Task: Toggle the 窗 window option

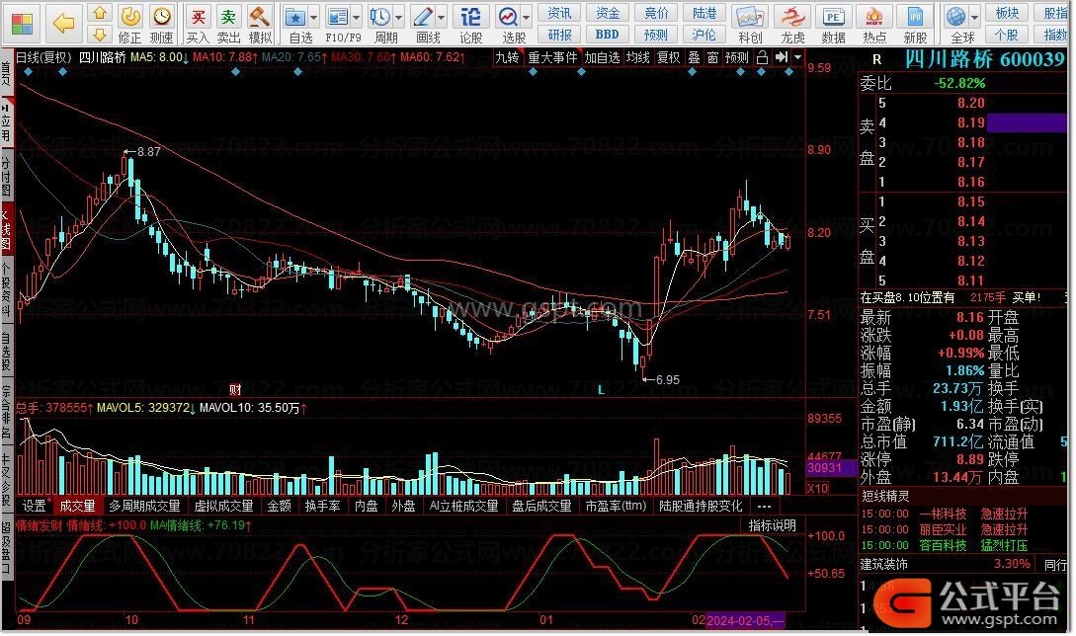Action: click(x=712, y=58)
